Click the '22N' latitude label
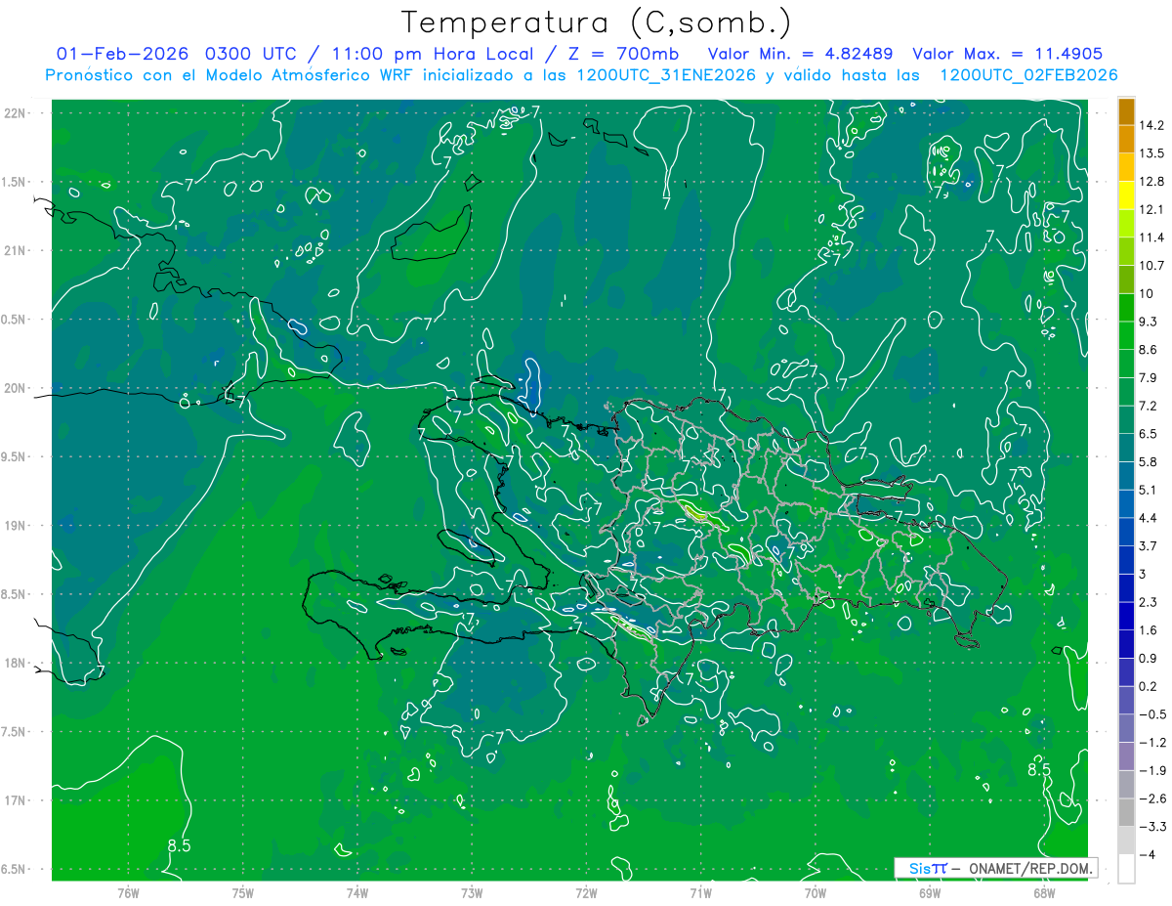Screen dimensions: 1172x906 coord(16,112)
